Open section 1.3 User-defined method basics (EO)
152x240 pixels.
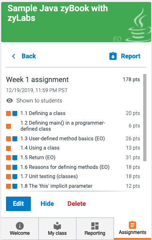(x=62, y=139)
